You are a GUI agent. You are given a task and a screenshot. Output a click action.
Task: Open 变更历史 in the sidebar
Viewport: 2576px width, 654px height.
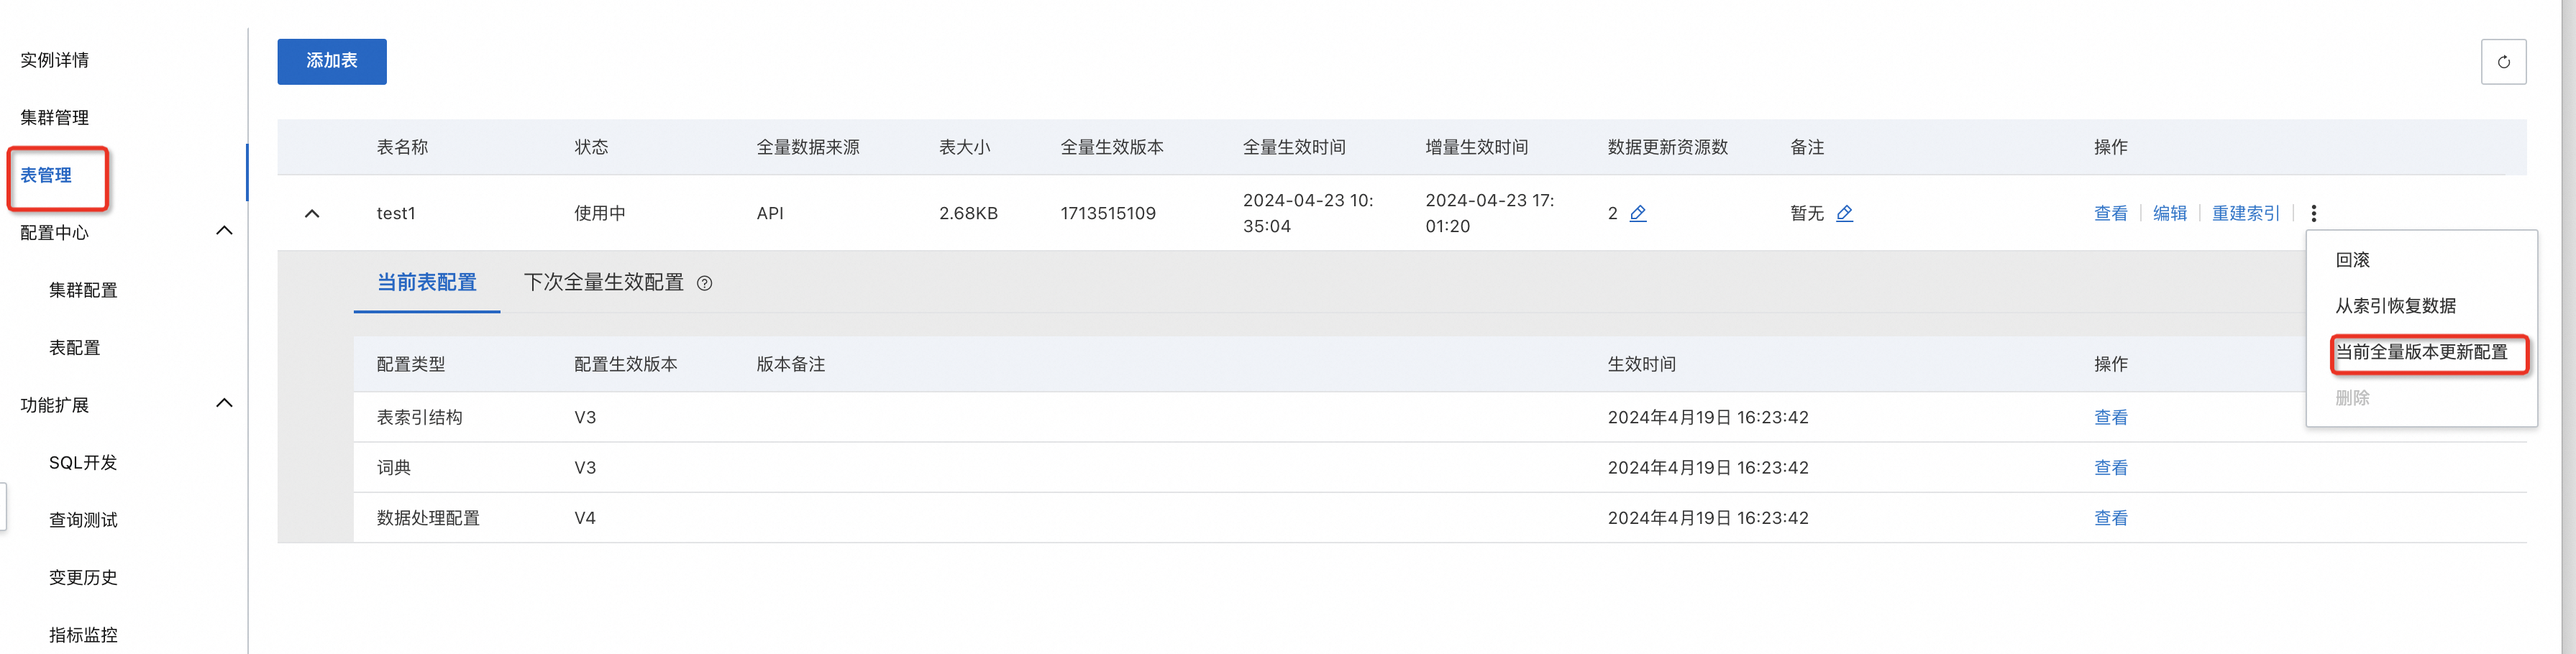[83, 577]
